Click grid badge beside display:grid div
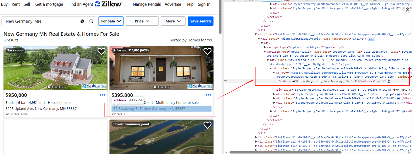Screen dimensions: 413x154 coord(371,39)
